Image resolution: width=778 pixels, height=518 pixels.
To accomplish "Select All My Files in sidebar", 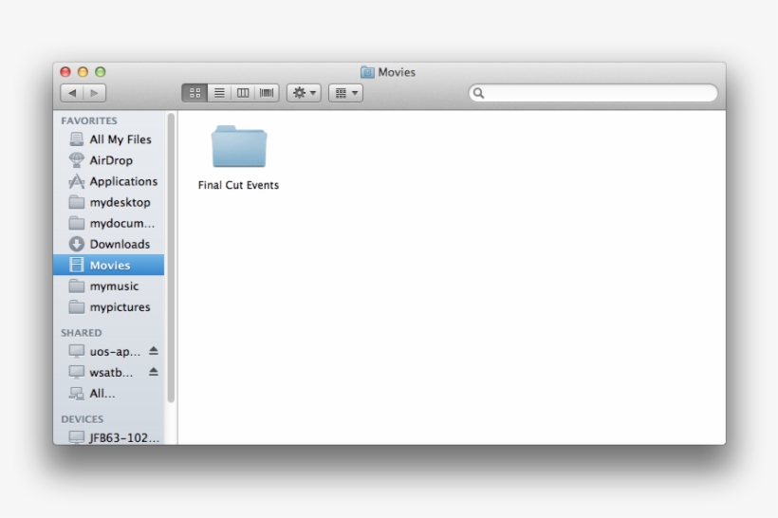I will pos(120,139).
